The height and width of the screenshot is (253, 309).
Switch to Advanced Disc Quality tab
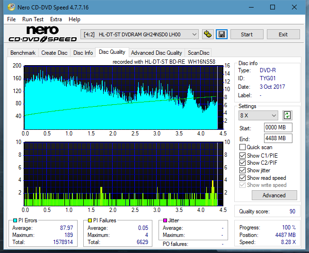157,53
